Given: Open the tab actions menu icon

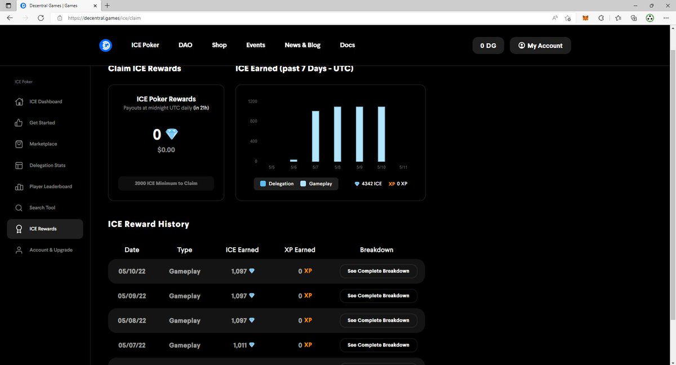Looking at the screenshot, I should tap(8, 5).
